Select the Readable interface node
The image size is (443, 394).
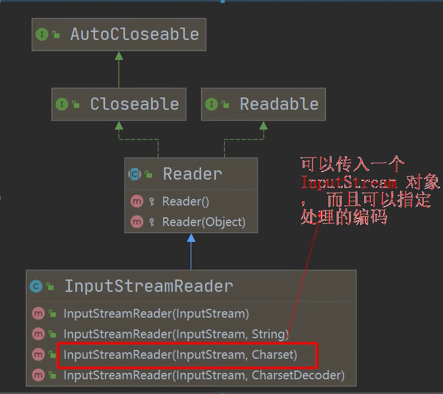point(279,105)
